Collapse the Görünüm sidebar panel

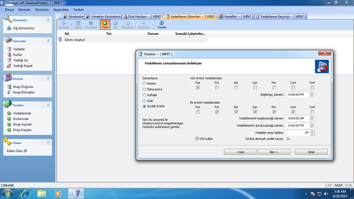tap(48, 20)
